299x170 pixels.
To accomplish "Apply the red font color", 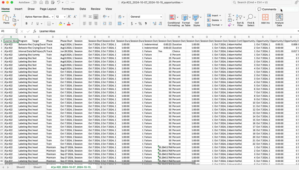I will tap(69, 23).
